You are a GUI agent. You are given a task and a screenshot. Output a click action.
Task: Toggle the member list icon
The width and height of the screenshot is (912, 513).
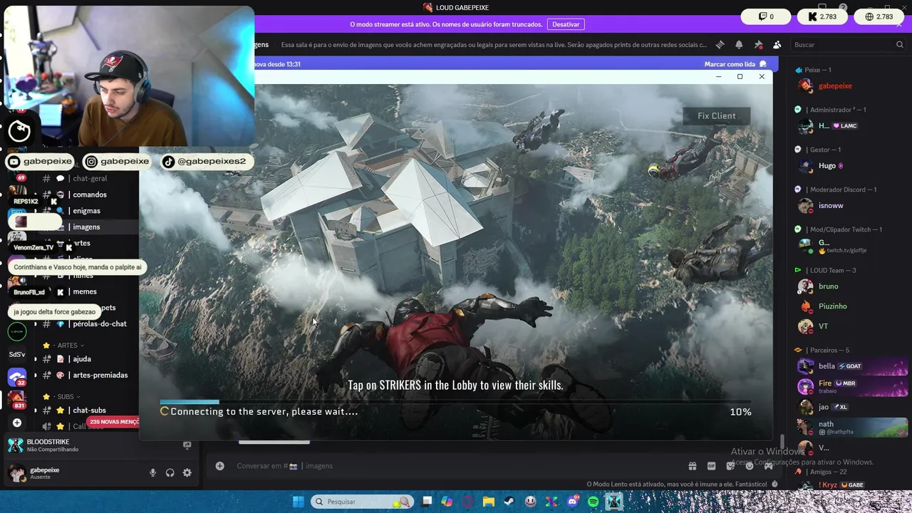777,44
